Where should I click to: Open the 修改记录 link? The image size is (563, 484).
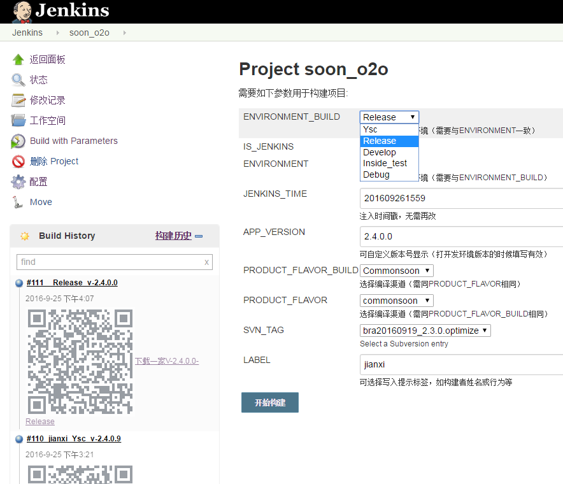[x=47, y=100]
